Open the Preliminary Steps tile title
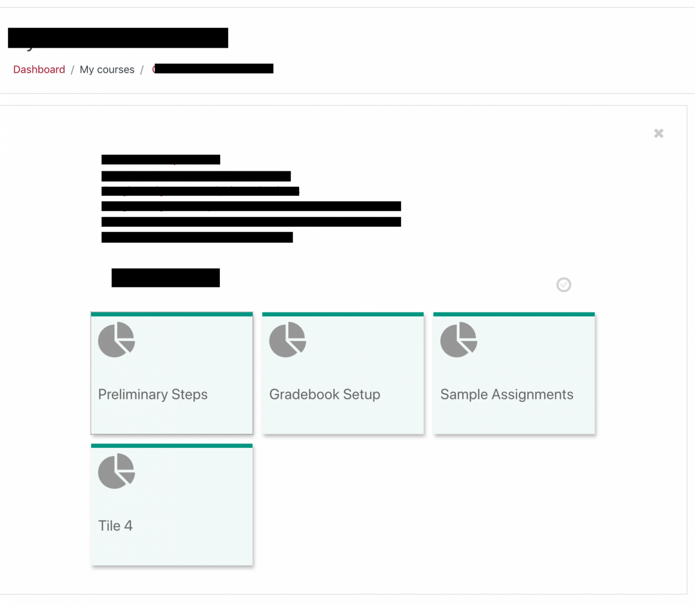The height and width of the screenshot is (605, 695). tap(152, 394)
